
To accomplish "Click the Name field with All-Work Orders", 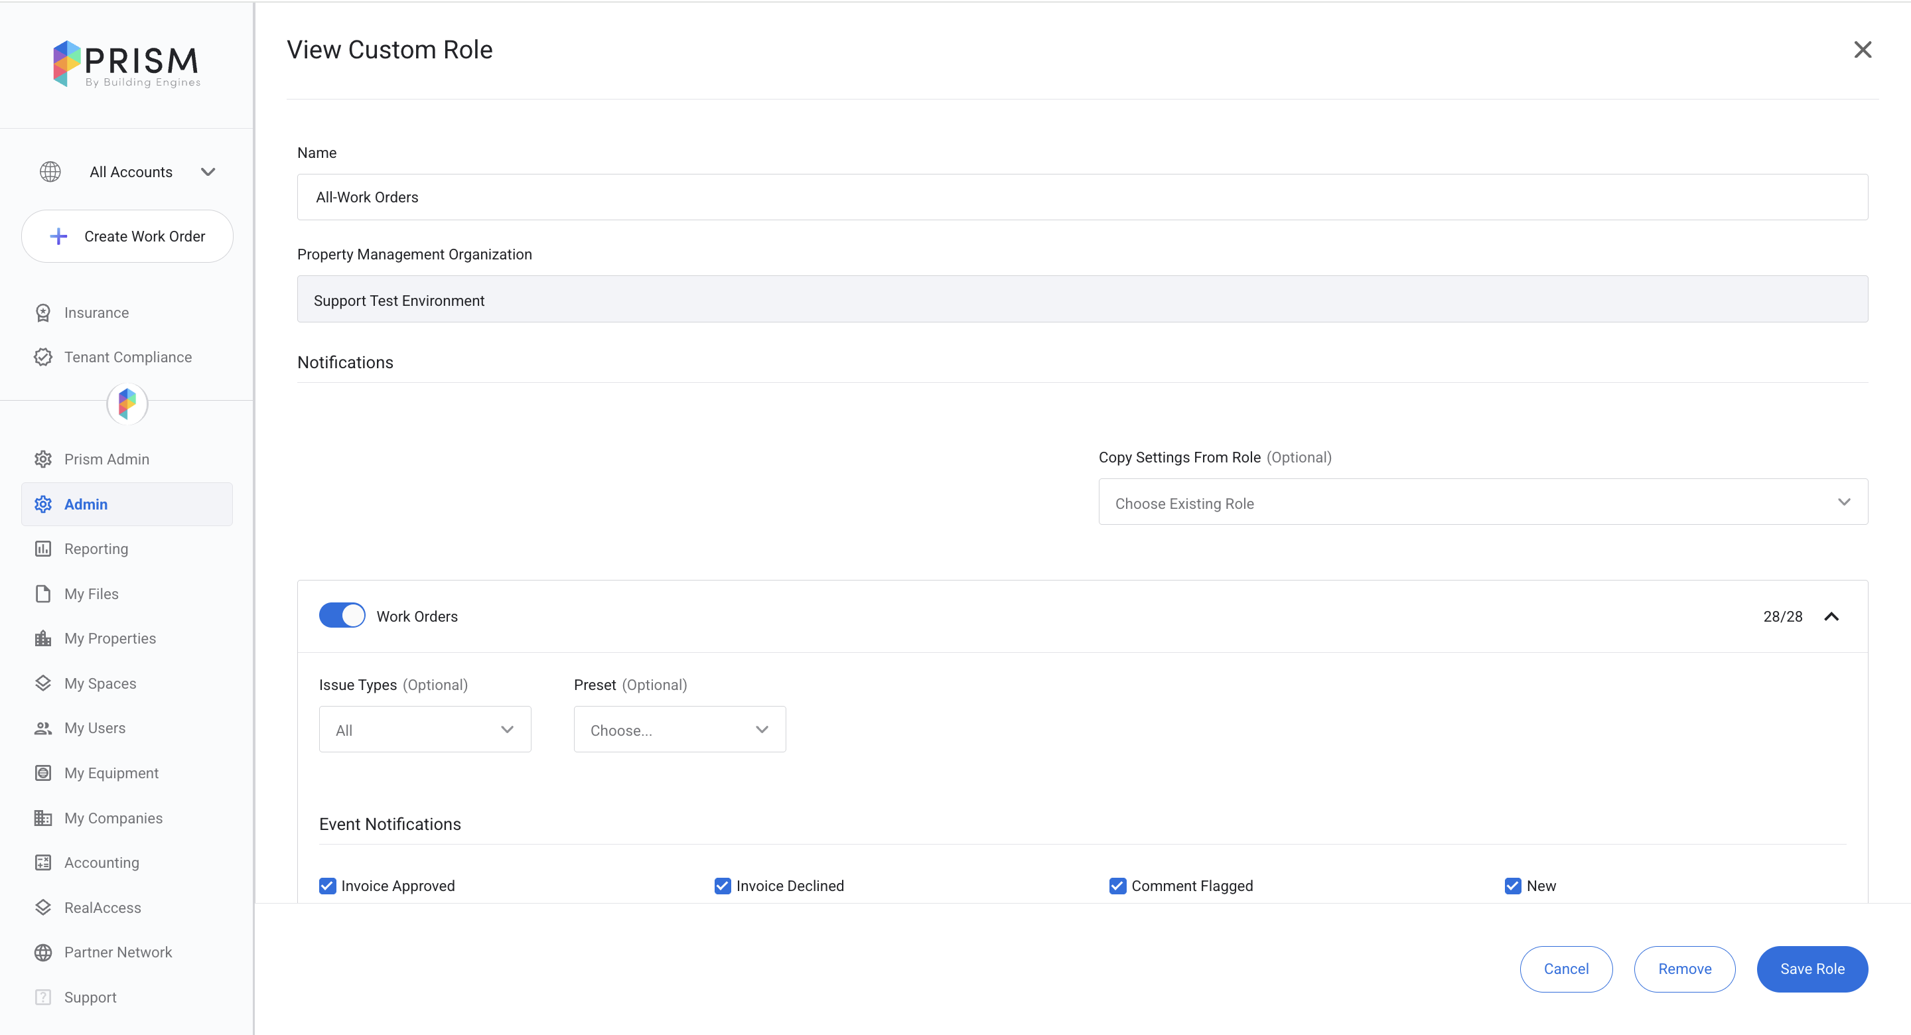I will coord(1082,197).
